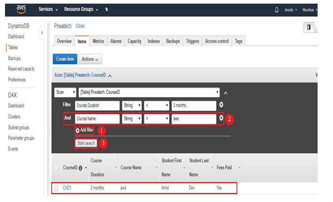Open the equals operator dropdown
The image size is (333, 202).
tap(157, 119)
